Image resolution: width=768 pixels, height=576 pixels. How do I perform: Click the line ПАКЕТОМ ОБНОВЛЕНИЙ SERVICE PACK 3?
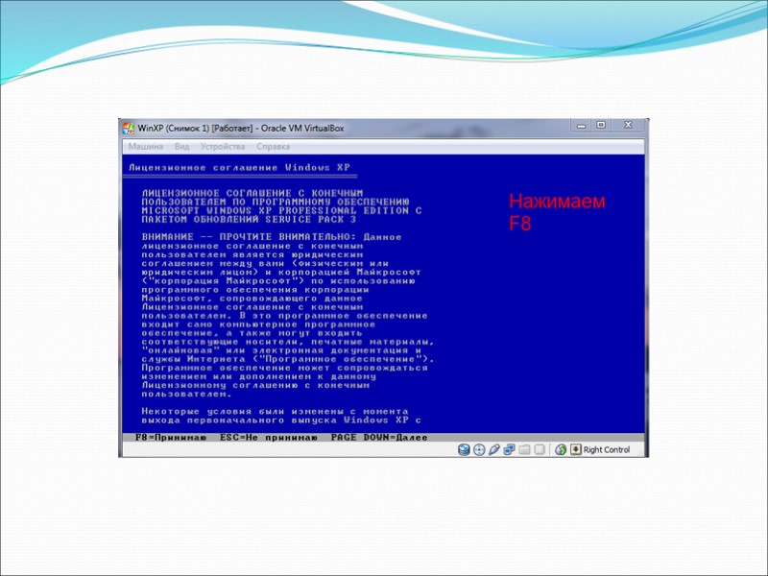[249, 220]
